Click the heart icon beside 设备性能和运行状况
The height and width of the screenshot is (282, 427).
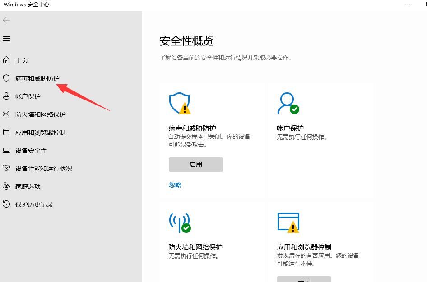pyautogui.click(x=6, y=168)
